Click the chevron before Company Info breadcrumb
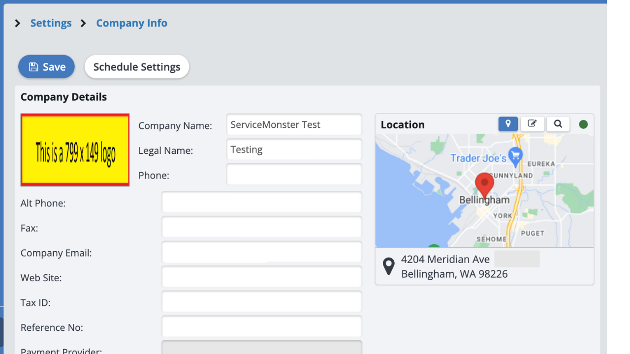 tap(84, 23)
